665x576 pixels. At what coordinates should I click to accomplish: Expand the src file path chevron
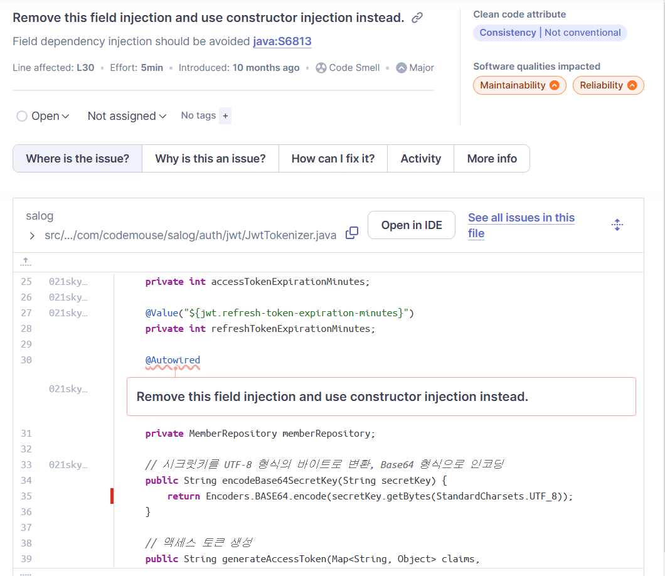pos(32,236)
